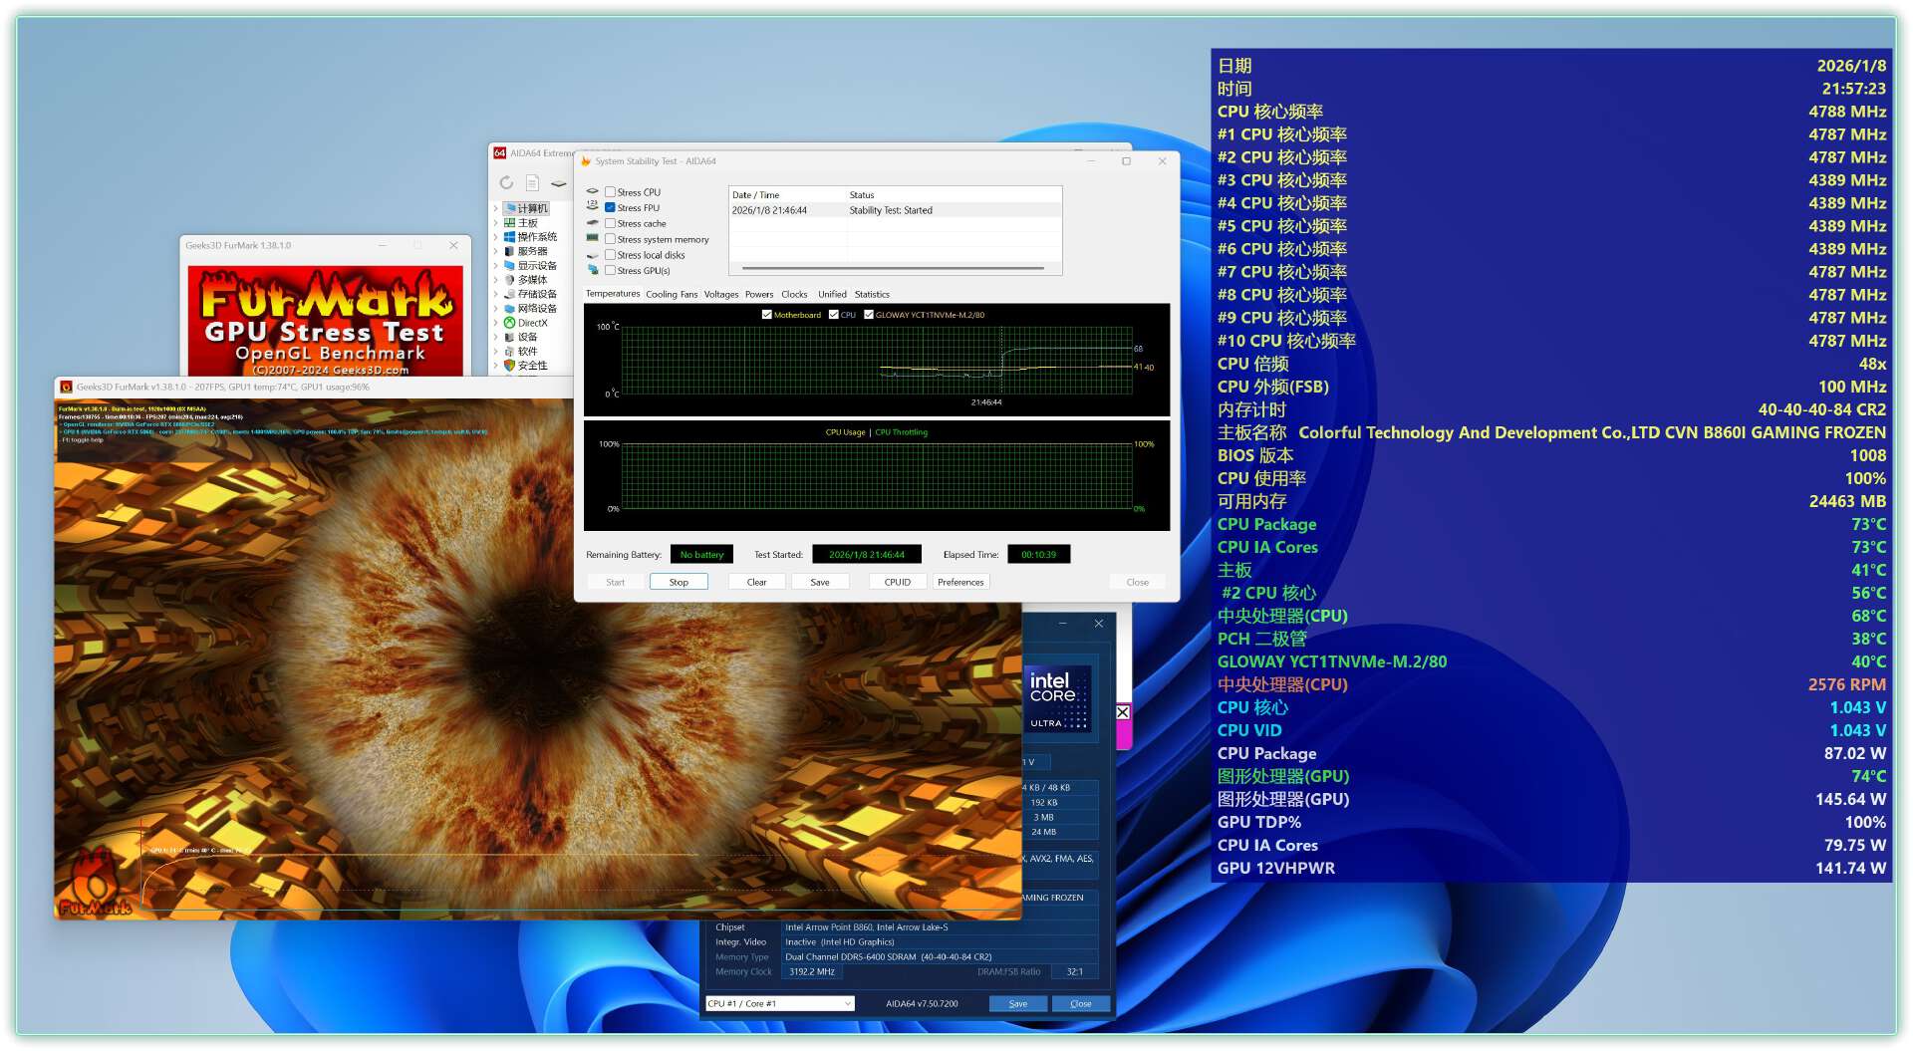Open the CPU #1 / Core #1 dropdown

click(x=779, y=1003)
